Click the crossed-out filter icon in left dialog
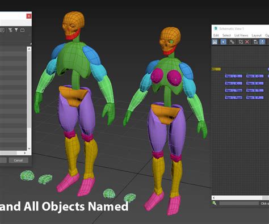The image size is (269, 224). [10, 30]
